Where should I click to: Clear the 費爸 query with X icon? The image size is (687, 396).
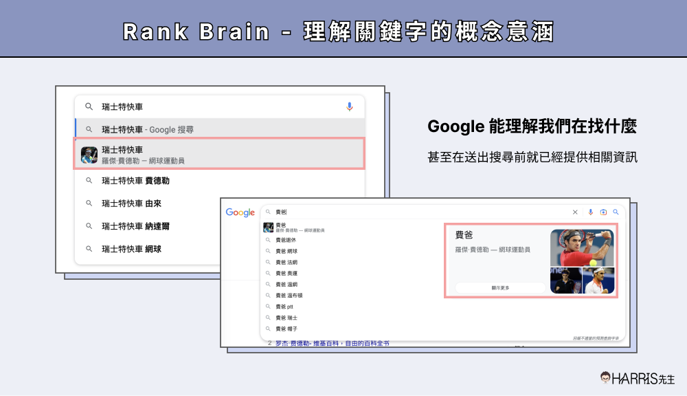pos(575,212)
